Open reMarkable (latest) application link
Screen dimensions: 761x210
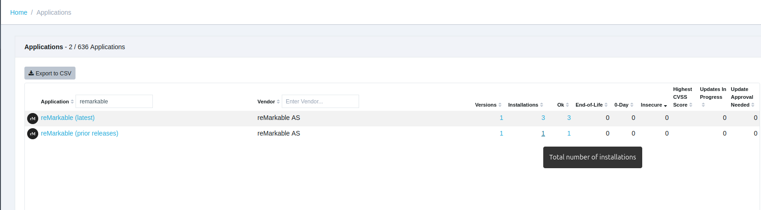point(68,118)
